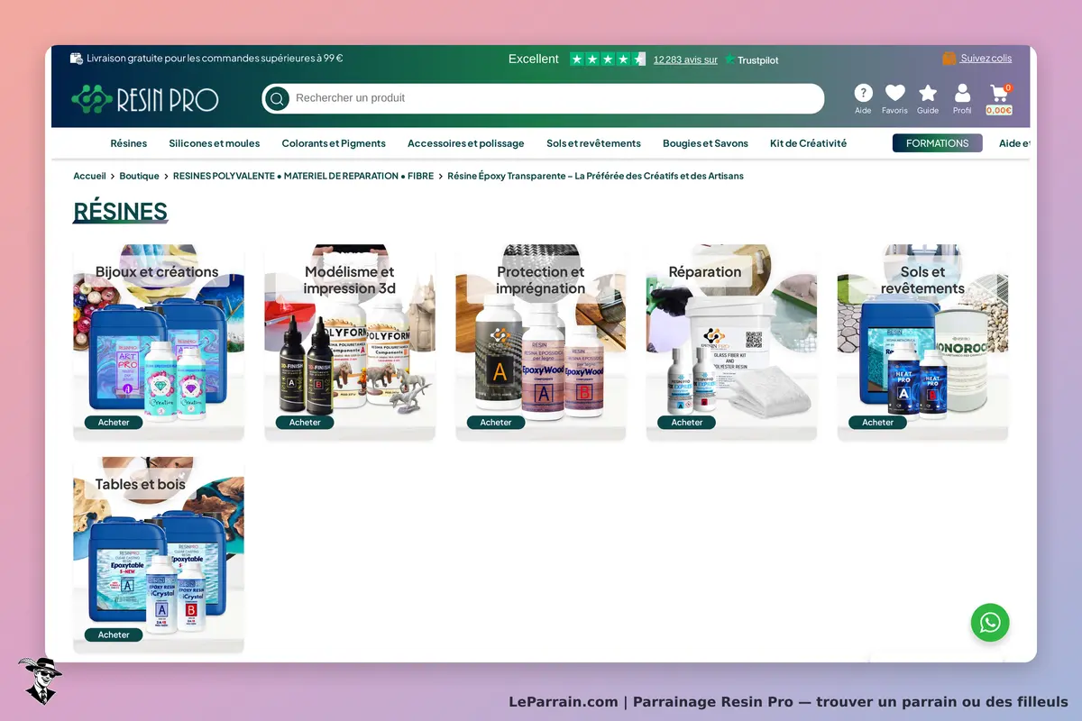
Task: Open the 12 283 avis sur link
Action: [x=685, y=59]
